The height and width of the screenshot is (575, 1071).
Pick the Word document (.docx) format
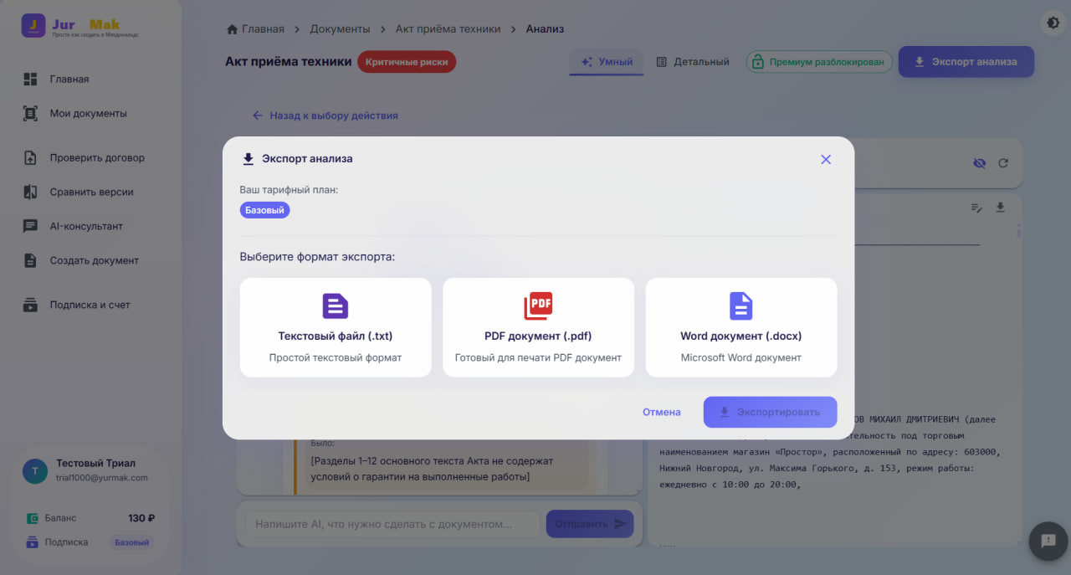pyautogui.click(x=740, y=327)
